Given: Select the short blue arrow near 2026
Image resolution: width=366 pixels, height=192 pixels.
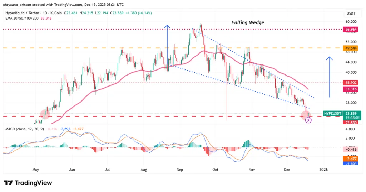Looking at the screenshot, I should point(330,77).
